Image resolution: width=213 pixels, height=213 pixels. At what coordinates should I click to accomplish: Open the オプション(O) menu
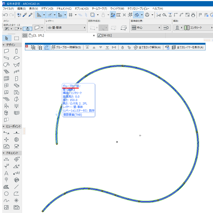coord(82,9)
